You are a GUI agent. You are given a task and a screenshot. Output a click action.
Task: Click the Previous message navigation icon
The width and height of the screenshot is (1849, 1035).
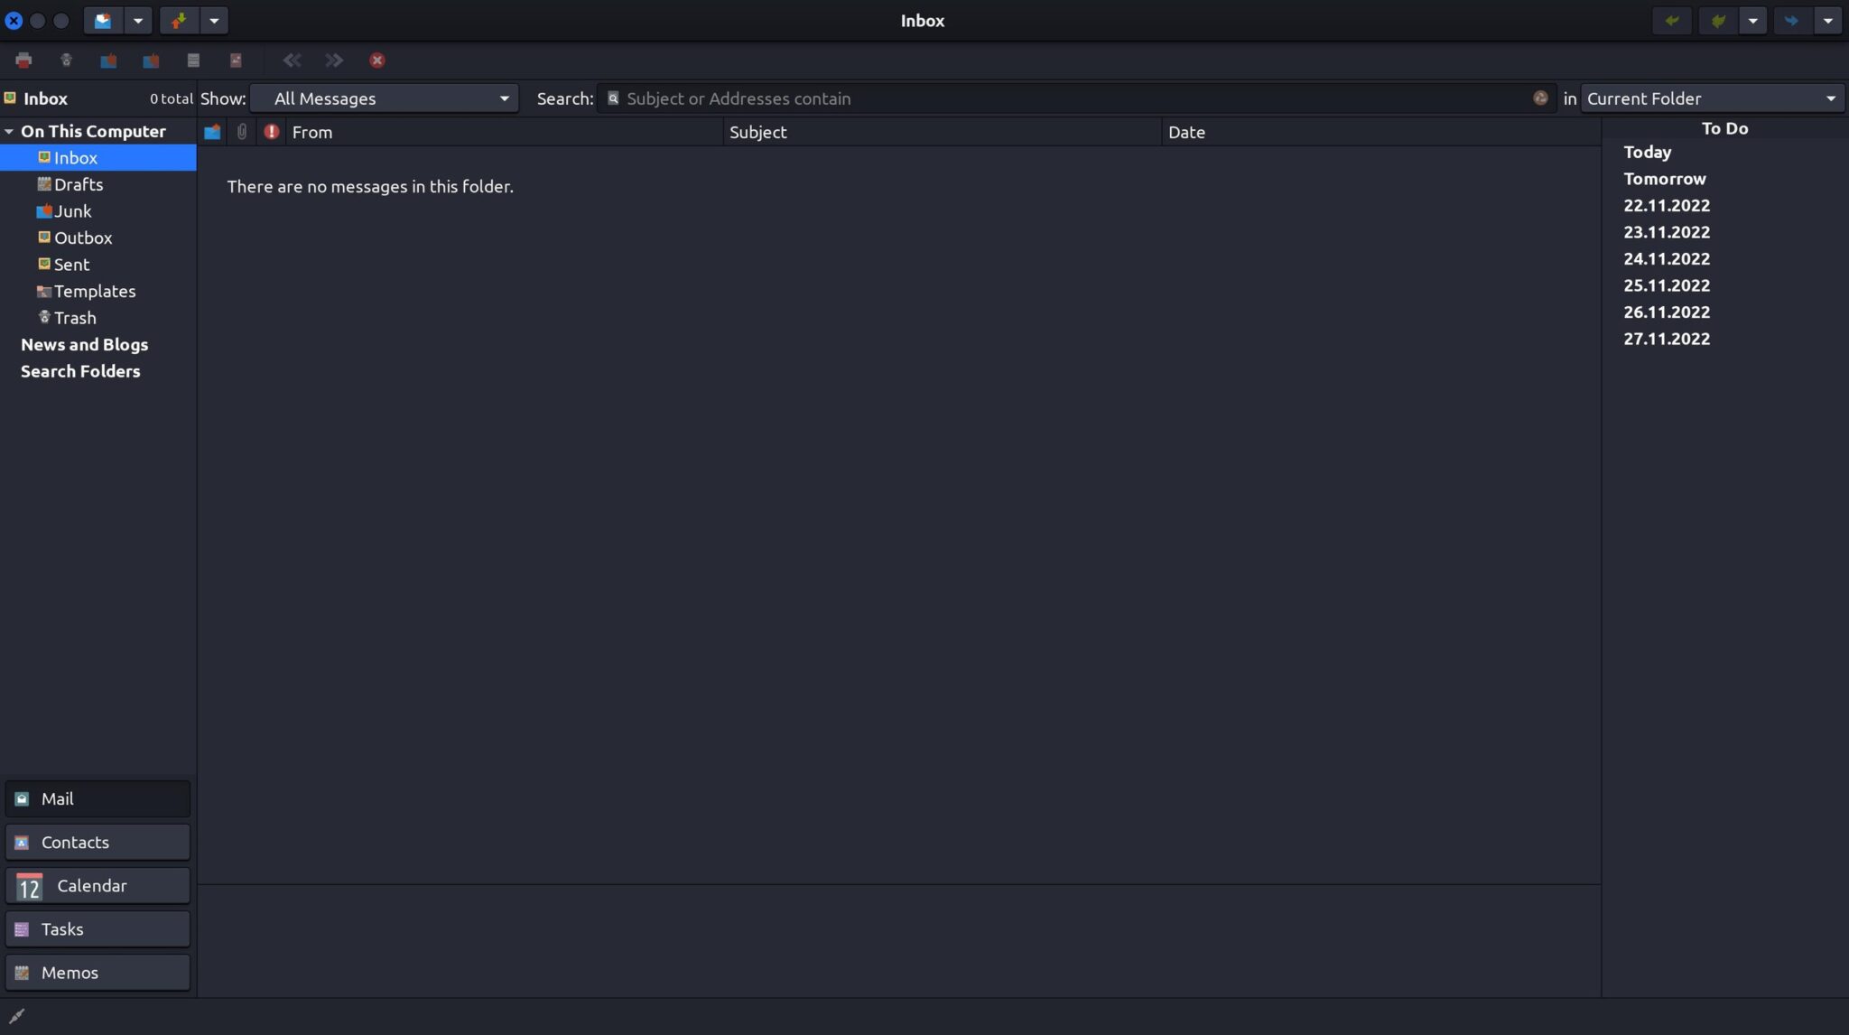[292, 61]
